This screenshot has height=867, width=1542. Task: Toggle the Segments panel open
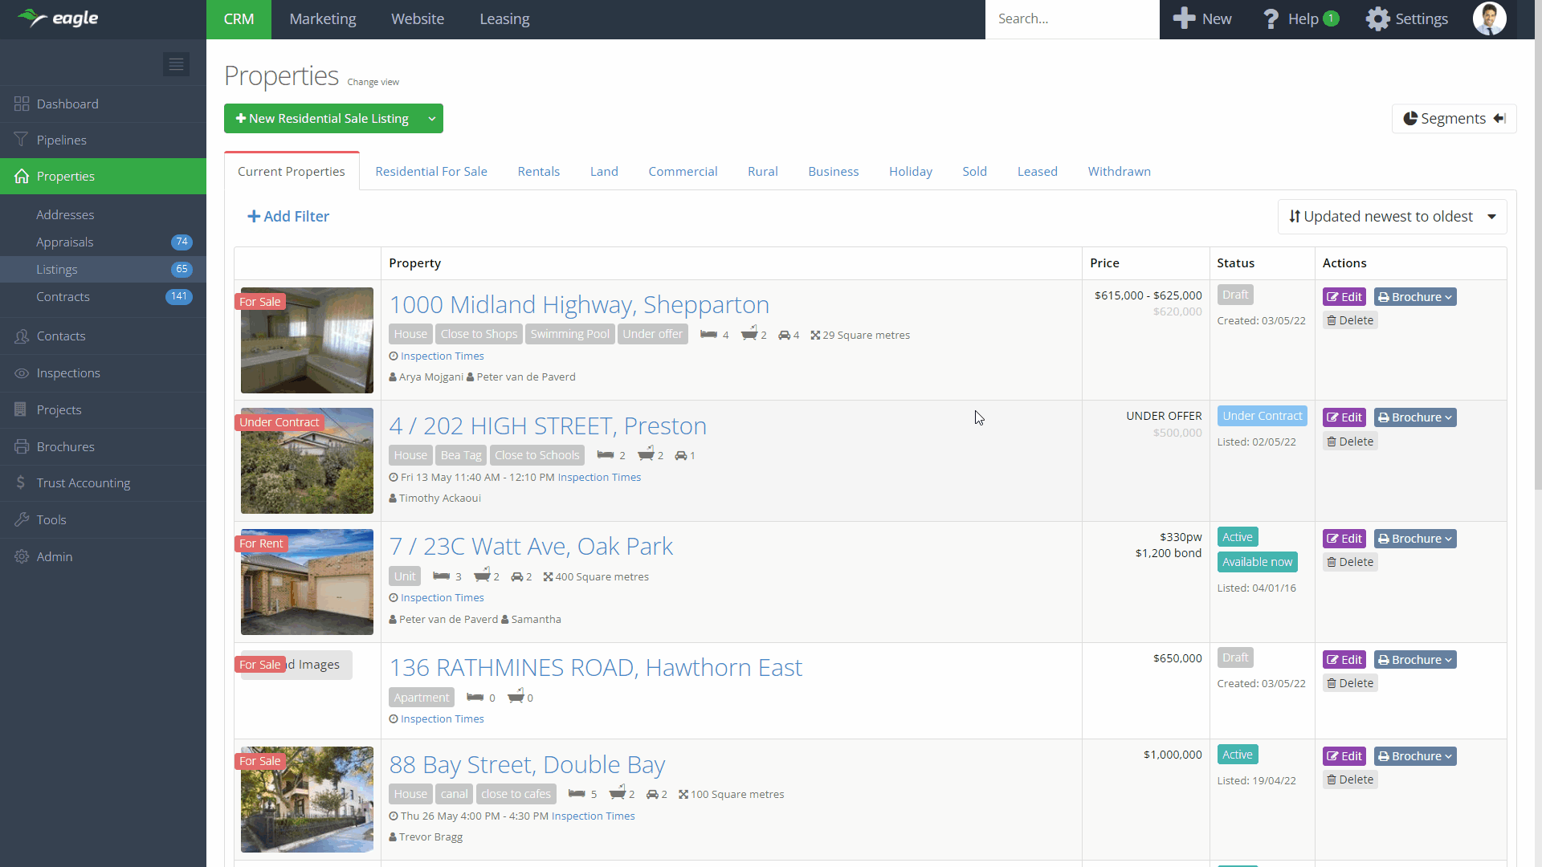1454,119
